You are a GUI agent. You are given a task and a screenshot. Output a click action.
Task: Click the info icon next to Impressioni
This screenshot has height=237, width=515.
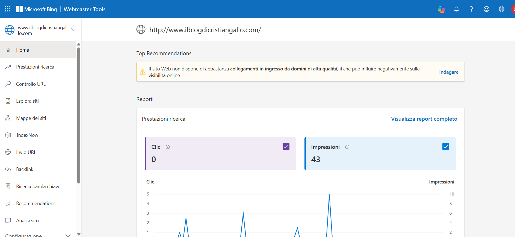pyautogui.click(x=347, y=147)
